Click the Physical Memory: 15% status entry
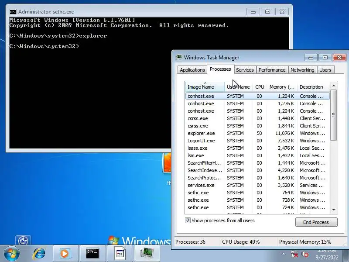Image resolution: width=349 pixels, height=262 pixels. 305,242
